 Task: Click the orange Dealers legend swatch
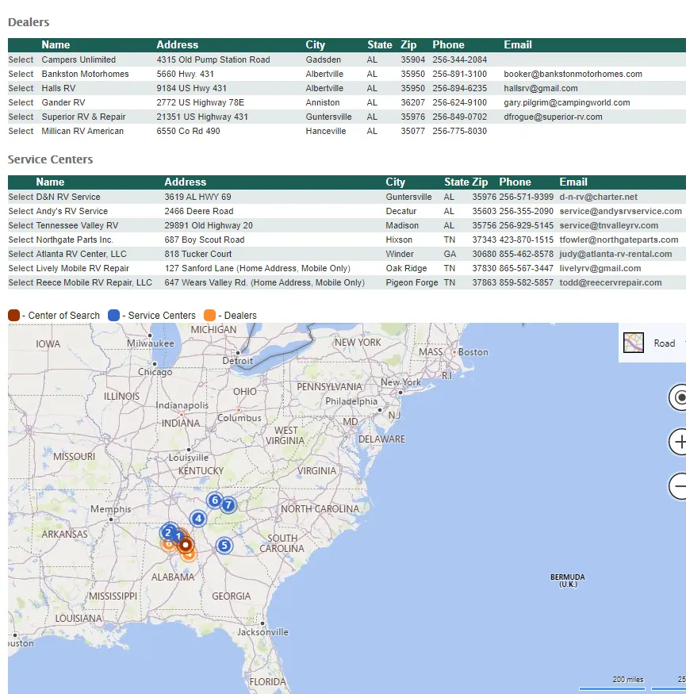point(209,316)
